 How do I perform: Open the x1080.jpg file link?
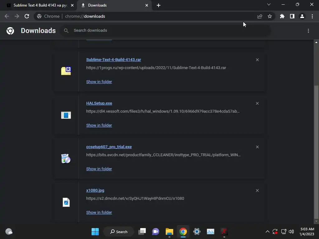[x=95, y=190]
